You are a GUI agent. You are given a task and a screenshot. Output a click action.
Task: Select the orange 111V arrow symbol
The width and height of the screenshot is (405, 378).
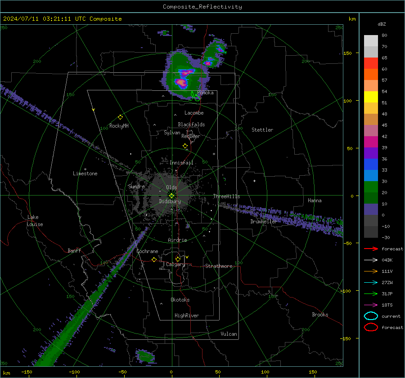pyautogui.click(x=371, y=271)
